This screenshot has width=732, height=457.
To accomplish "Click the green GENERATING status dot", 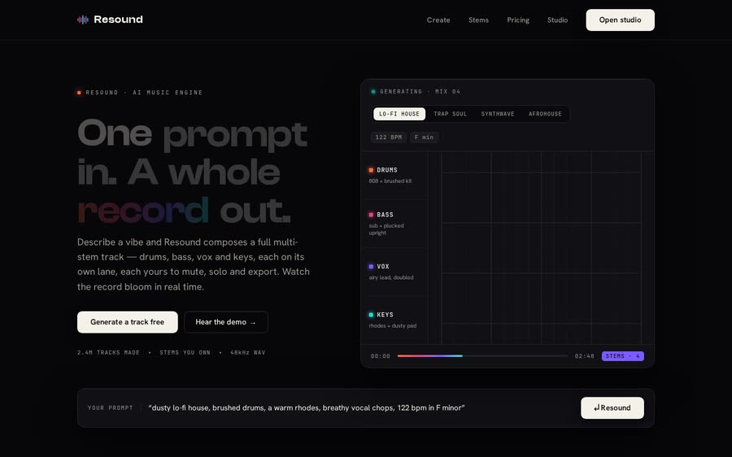I will (x=373, y=92).
